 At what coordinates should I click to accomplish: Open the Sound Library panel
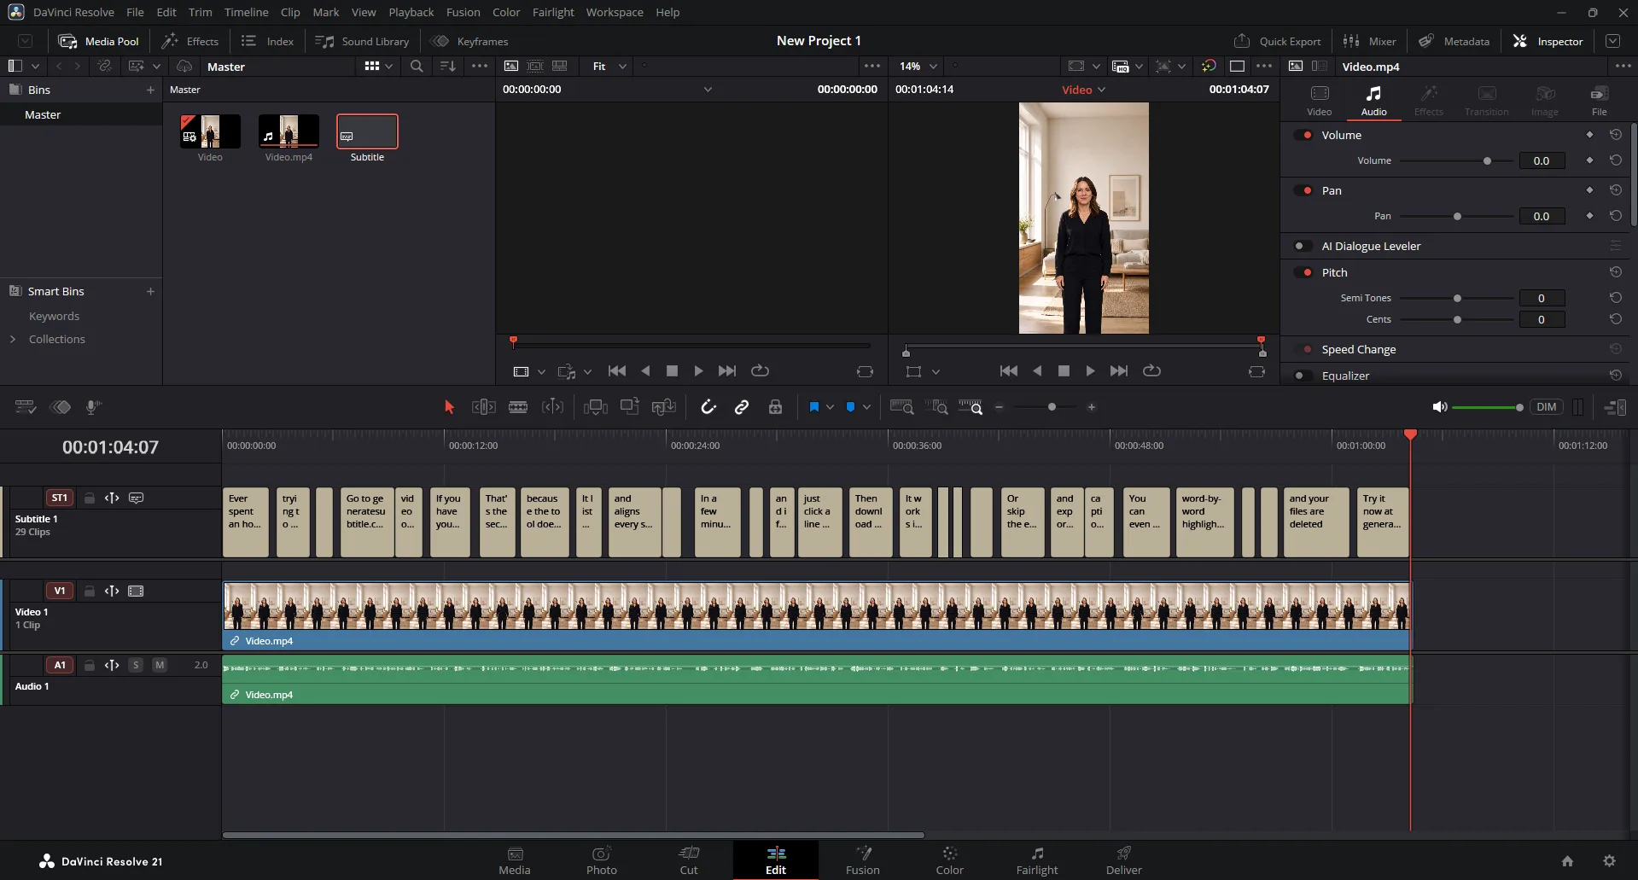tap(362, 41)
